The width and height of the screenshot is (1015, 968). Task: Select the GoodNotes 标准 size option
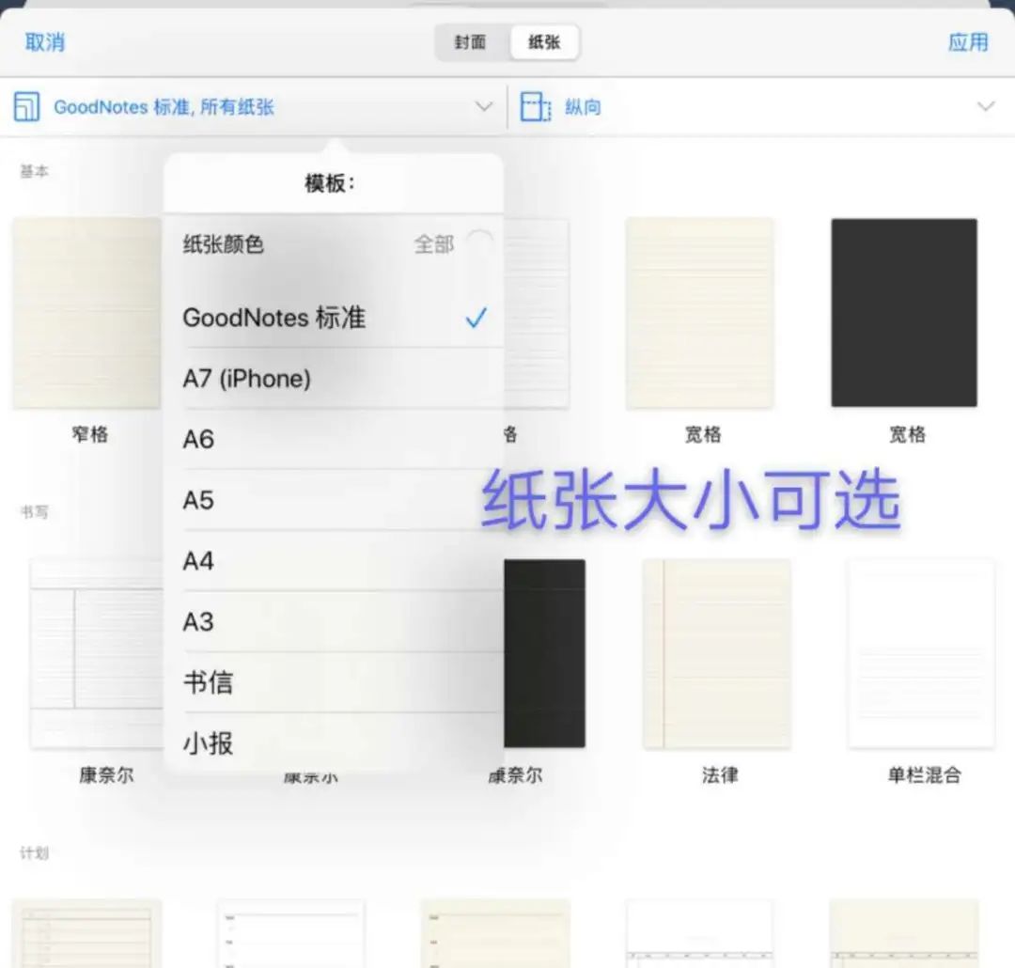334,318
